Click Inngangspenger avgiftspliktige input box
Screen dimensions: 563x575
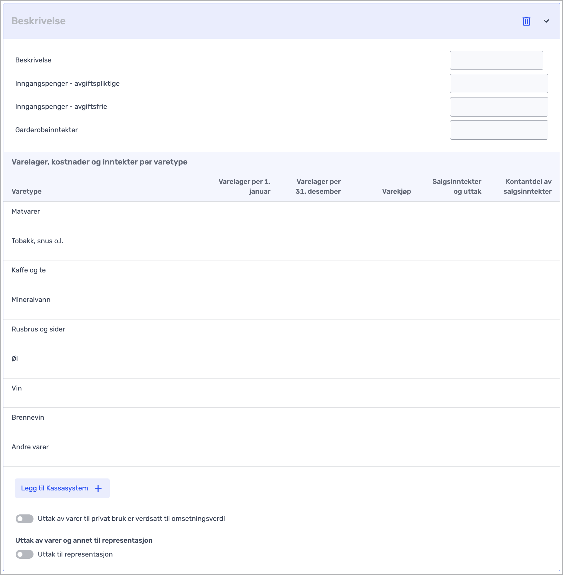click(x=499, y=84)
